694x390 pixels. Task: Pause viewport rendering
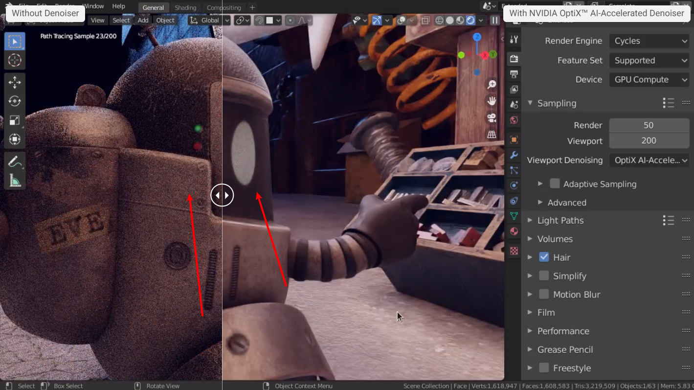pos(495,20)
